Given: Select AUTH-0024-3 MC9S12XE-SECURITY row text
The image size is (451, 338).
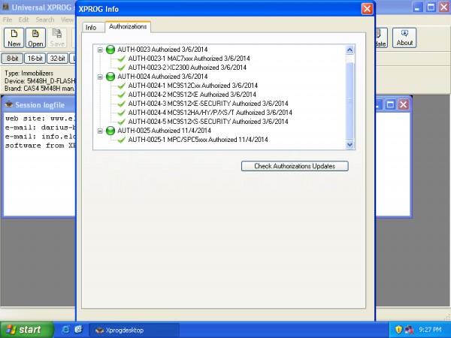Looking at the screenshot, I should 208,104.
